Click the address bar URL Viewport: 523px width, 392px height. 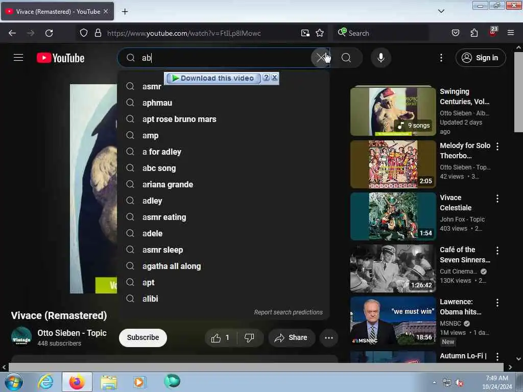point(184,33)
